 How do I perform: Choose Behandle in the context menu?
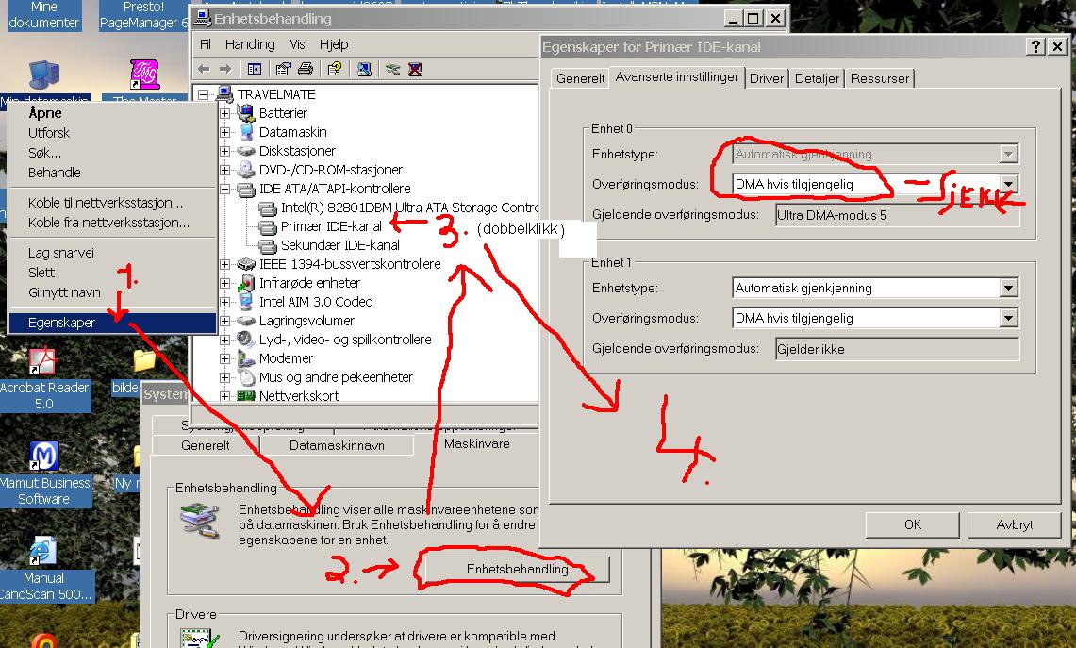(x=112, y=173)
